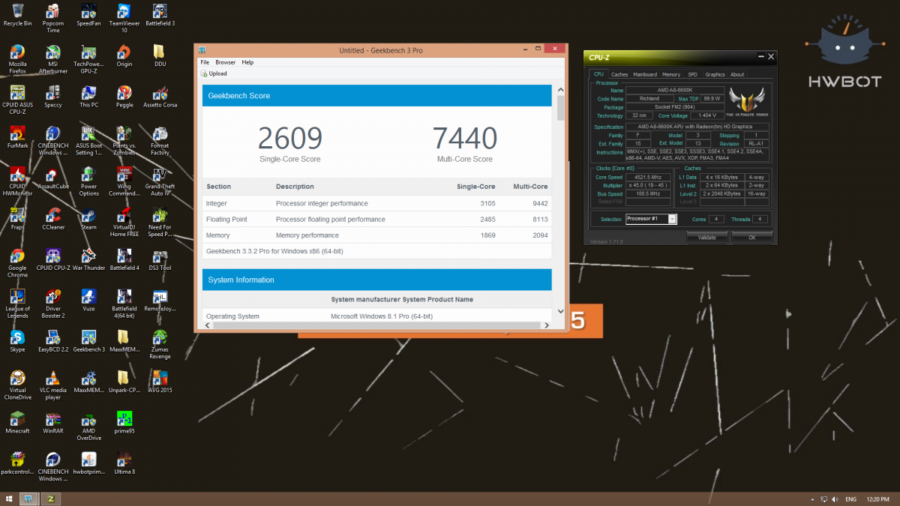Launch Mozilla Firefox from desktop
Viewport: 900px width, 506px height.
17,59
